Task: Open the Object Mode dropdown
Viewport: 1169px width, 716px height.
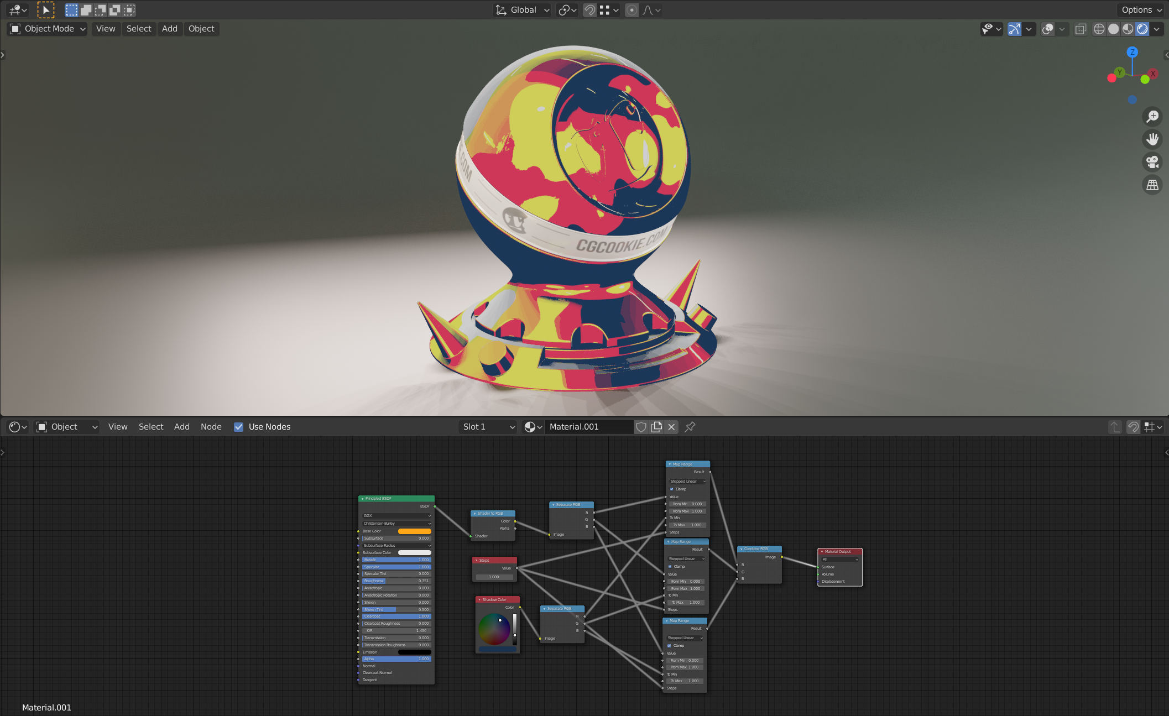Action: 46,28
